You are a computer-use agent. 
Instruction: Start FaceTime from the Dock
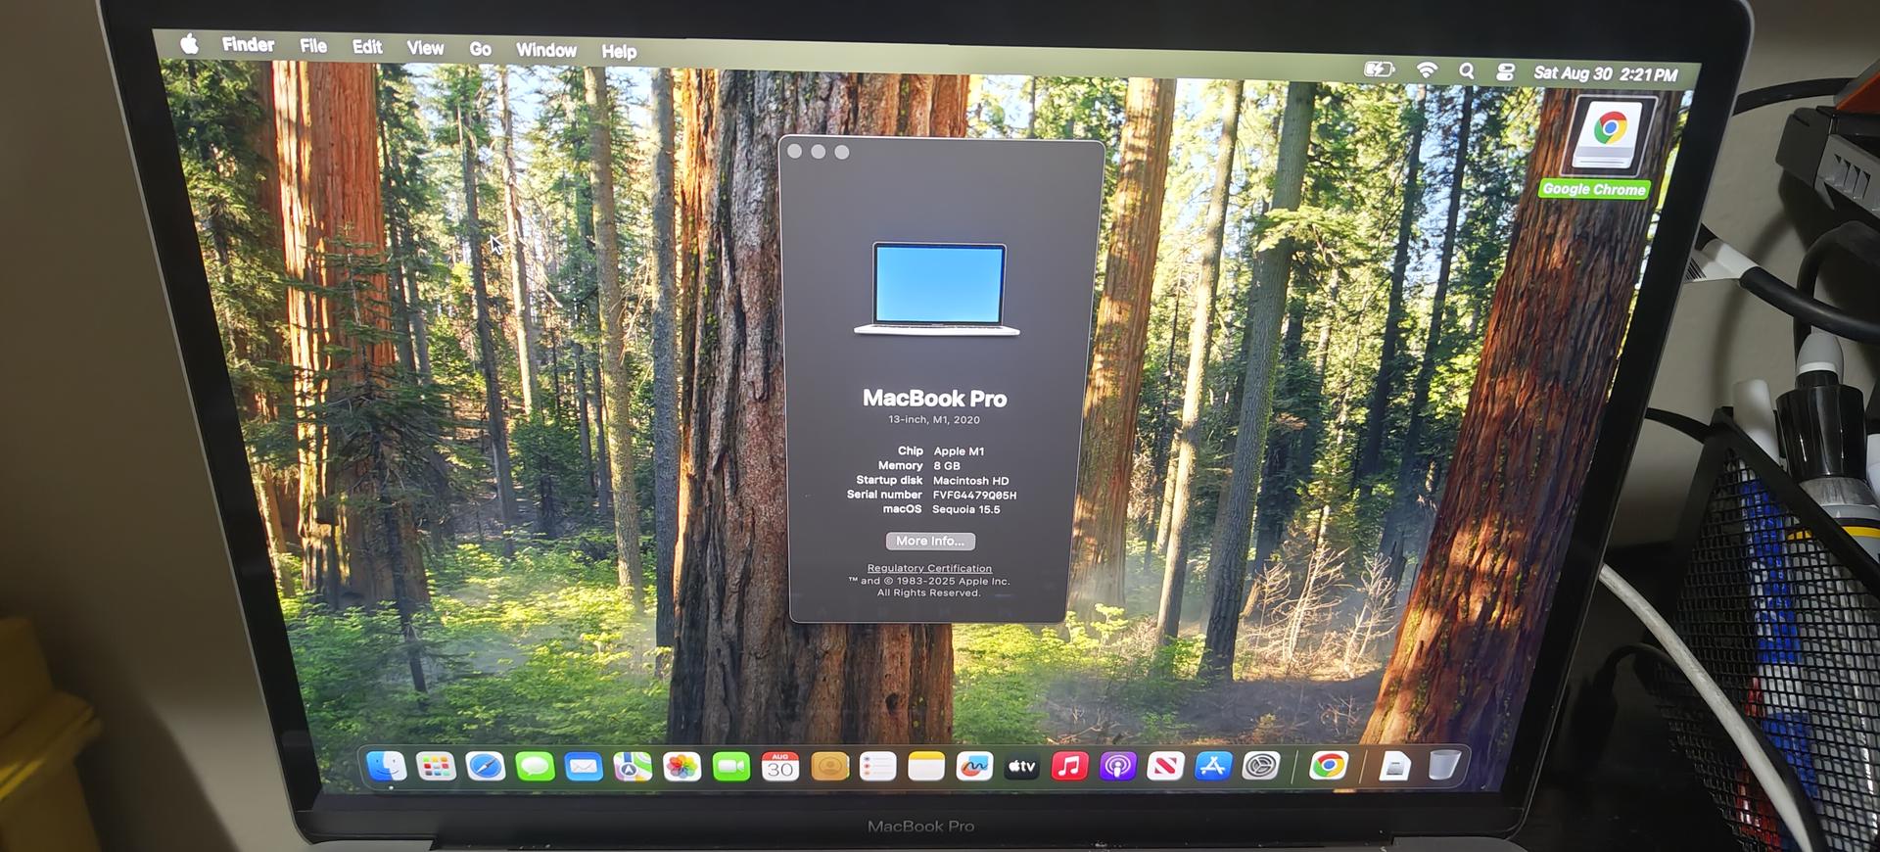730,766
